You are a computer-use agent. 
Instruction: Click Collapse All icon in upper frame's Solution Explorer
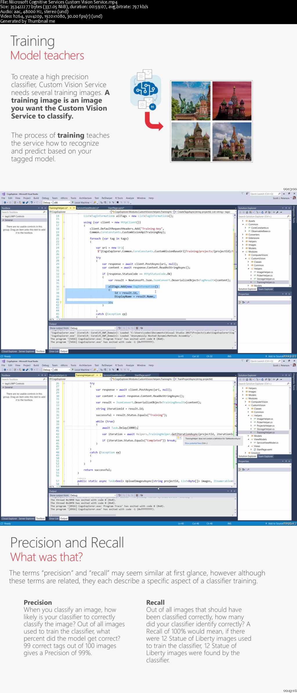[266, 212]
